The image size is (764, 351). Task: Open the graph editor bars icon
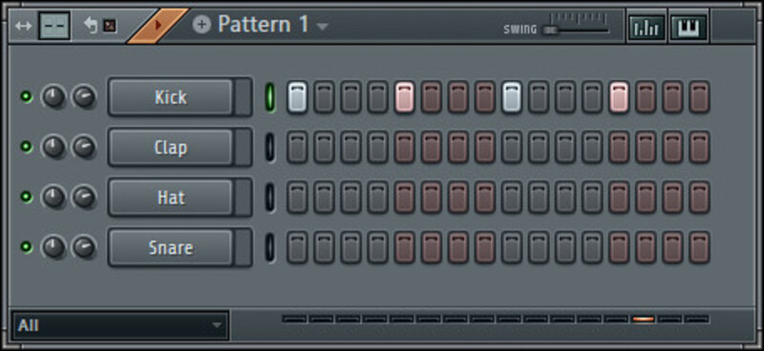(647, 27)
